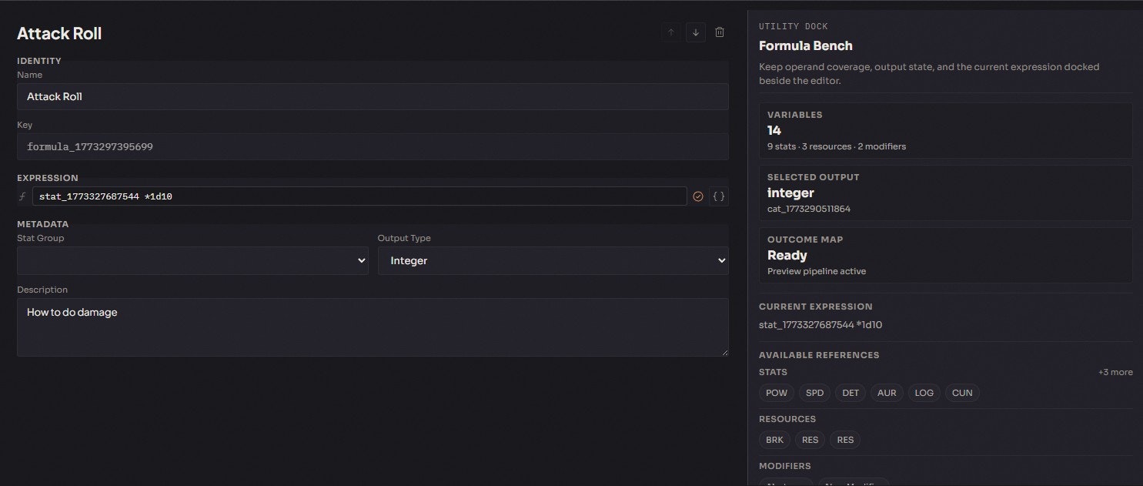
Task: Open the Output Type dropdown showing Integer
Action: [x=553, y=260]
